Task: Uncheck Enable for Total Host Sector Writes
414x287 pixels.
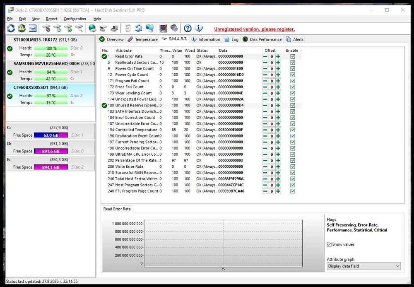Action: [293, 179]
